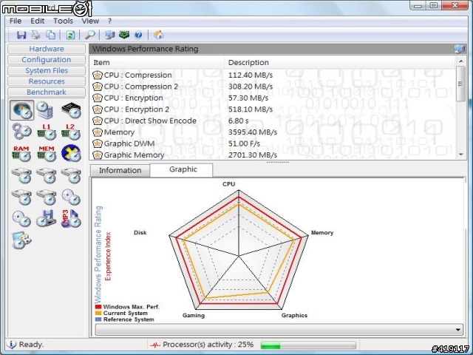473x355 pixels.
Task: Click the Copy toolbar icon
Action: (x=51, y=35)
